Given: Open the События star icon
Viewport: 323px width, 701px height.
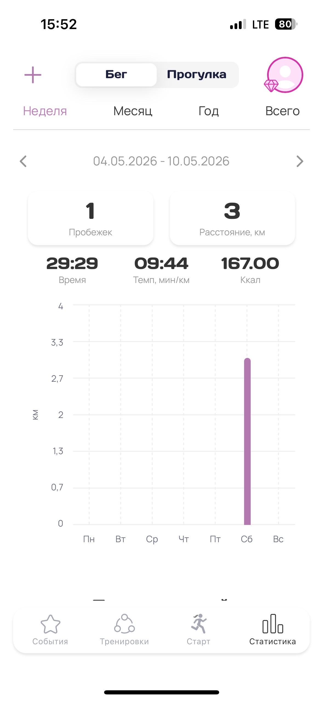Looking at the screenshot, I should (x=50, y=624).
